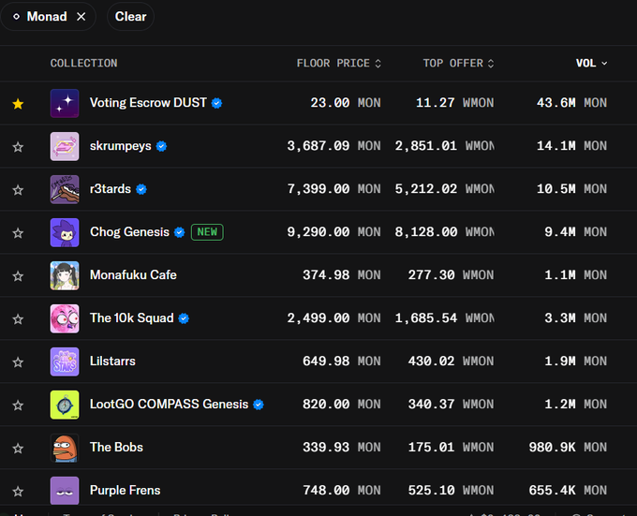Open skrumpeys collection name link
The image size is (637, 516).
pos(120,146)
